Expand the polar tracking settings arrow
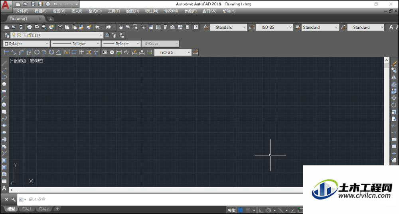399x214 pixels. point(275,210)
